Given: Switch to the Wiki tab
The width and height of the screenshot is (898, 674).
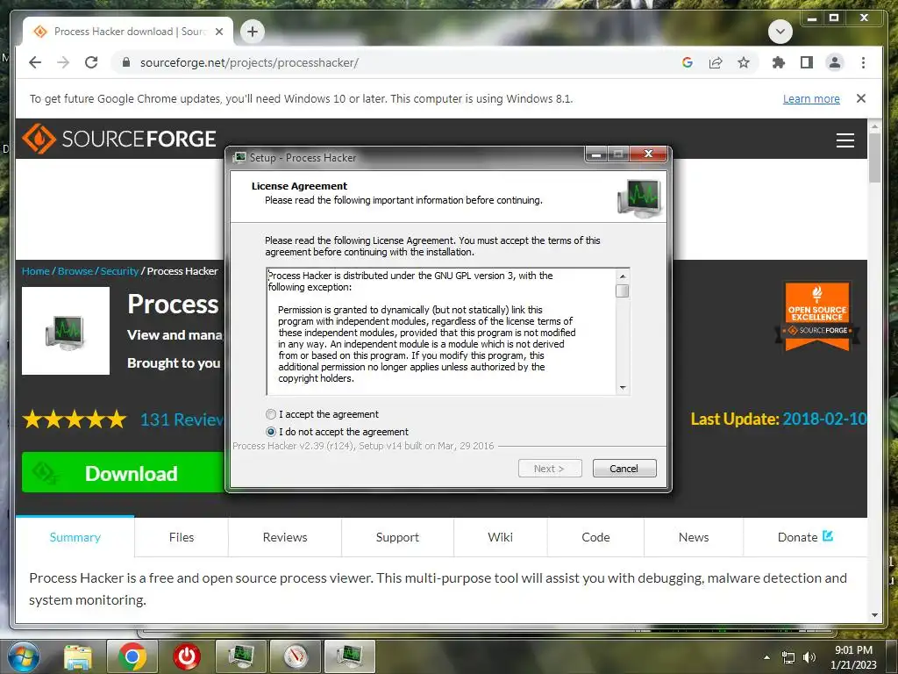Looking at the screenshot, I should (x=500, y=537).
